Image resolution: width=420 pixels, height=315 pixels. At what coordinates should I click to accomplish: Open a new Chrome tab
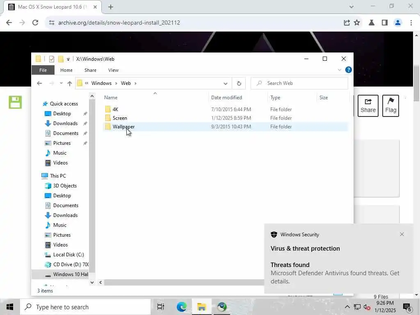(111, 7)
